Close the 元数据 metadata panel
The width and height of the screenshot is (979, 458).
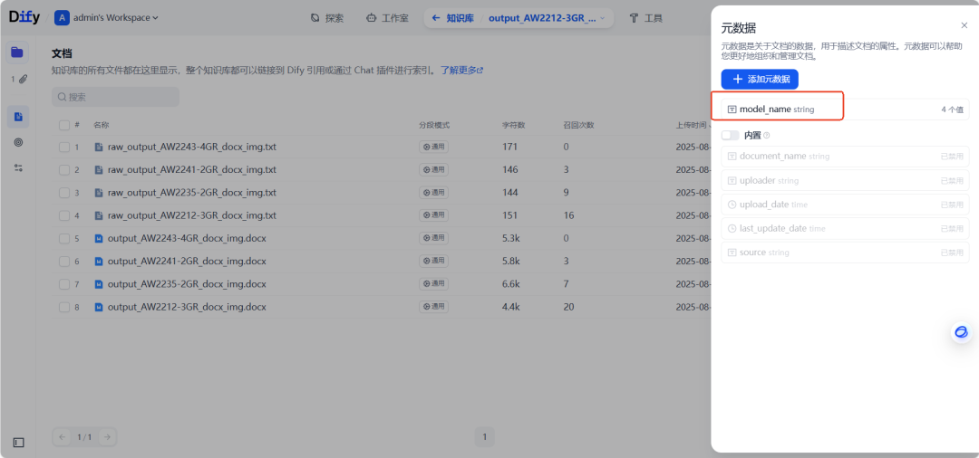tap(964, 25)
